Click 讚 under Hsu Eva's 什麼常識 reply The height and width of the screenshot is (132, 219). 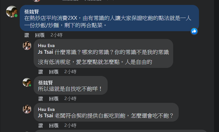41,72
